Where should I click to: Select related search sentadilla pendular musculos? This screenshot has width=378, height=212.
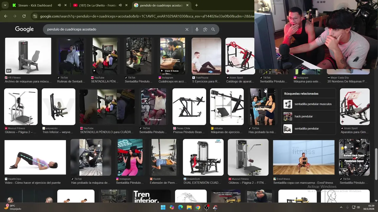tap(309, 104)
